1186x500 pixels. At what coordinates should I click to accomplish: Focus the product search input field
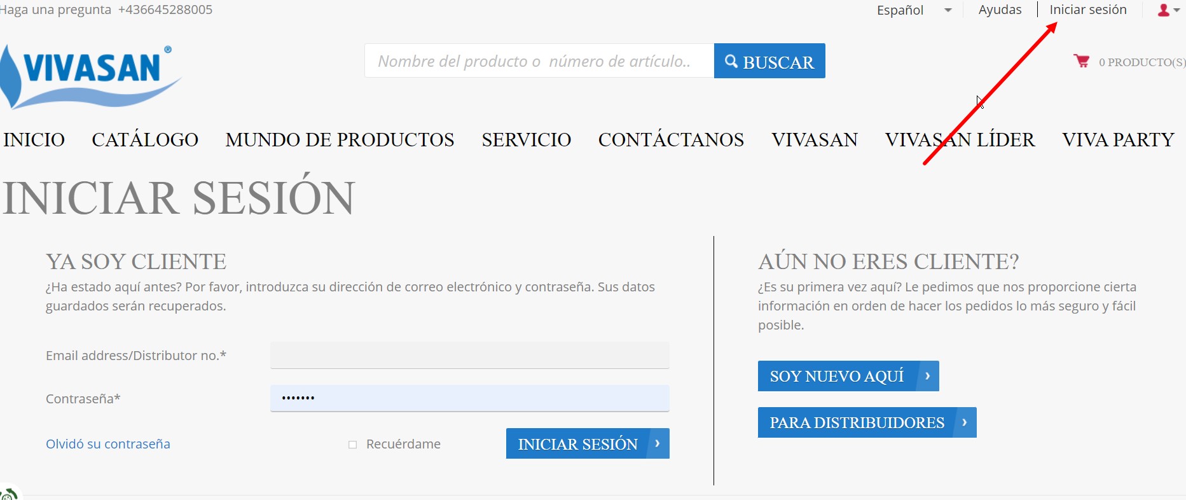click(x=539, y=61)
